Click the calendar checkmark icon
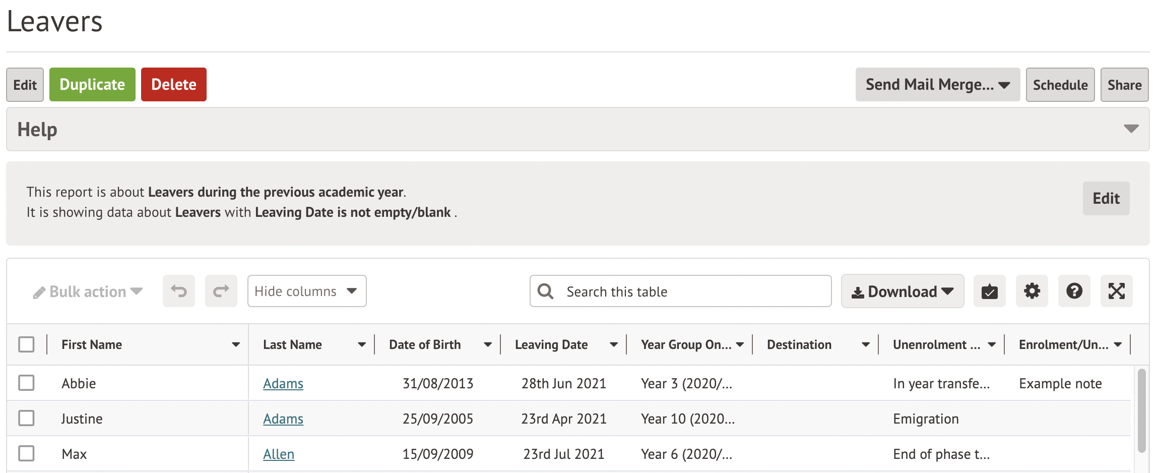 [989, 291]
